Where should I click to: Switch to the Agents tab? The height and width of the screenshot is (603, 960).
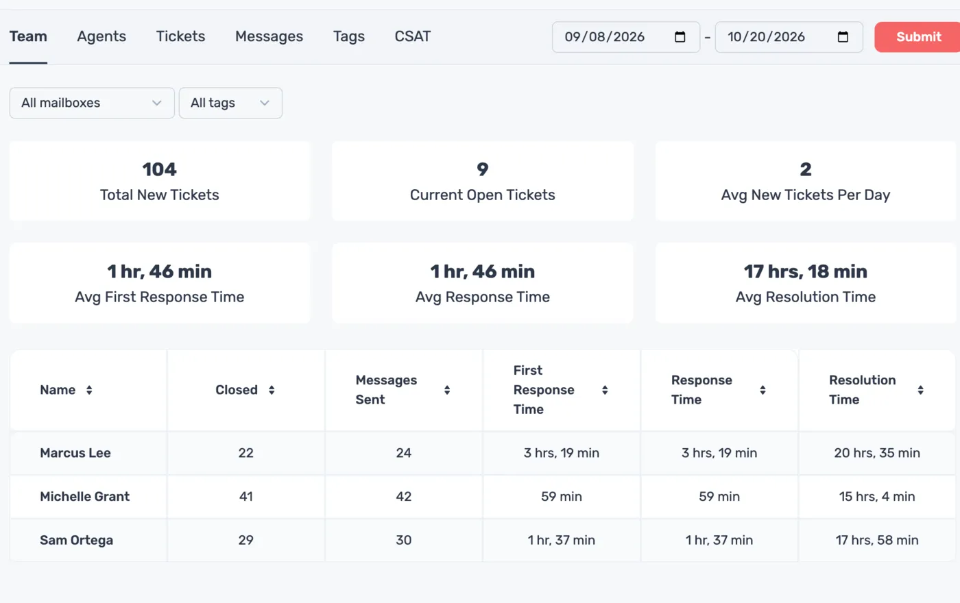101,36
